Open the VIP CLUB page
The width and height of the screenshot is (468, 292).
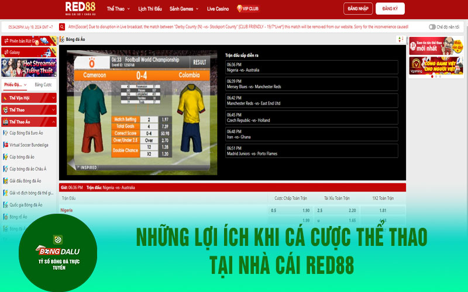(247, 9)
